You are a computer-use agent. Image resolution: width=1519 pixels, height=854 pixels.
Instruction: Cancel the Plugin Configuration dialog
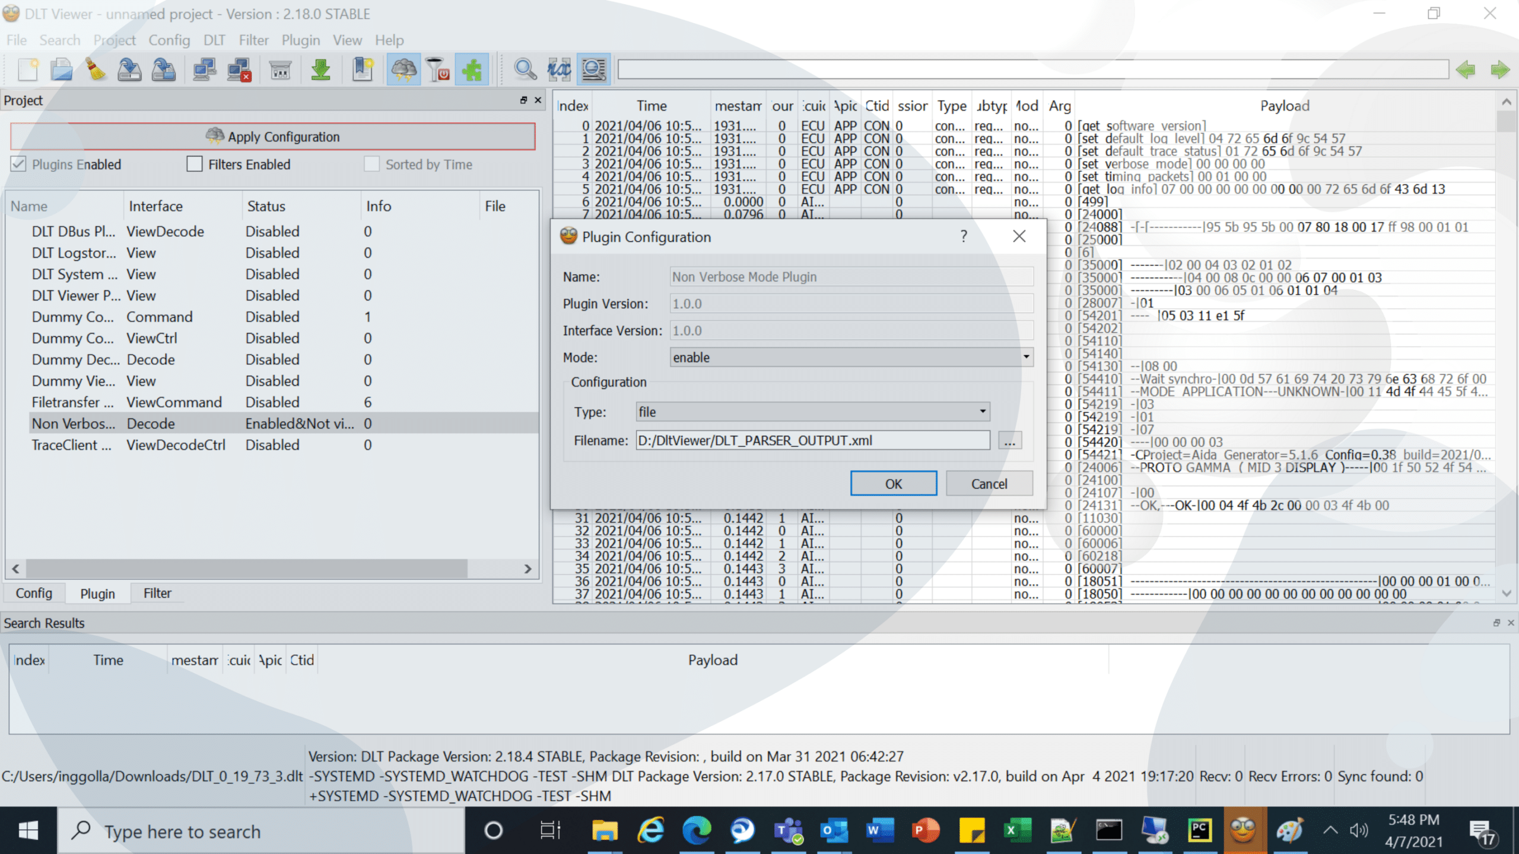[989, 483]
